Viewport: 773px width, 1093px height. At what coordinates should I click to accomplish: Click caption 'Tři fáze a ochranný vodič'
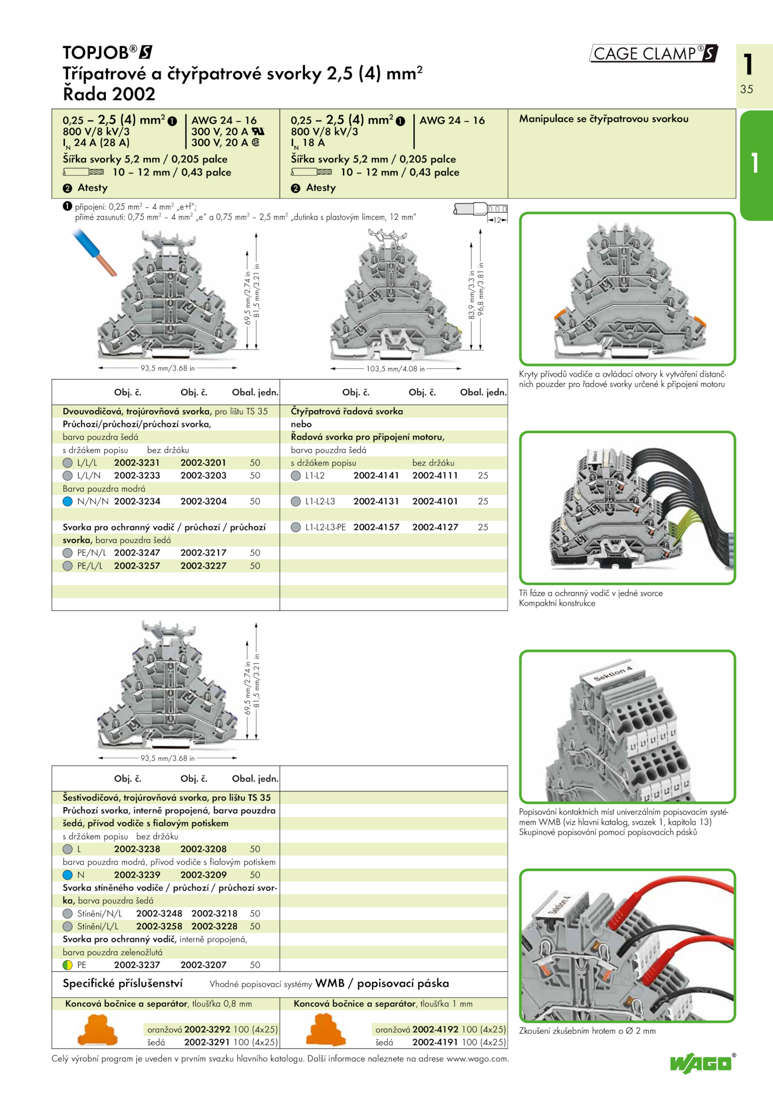coord(591,593)
